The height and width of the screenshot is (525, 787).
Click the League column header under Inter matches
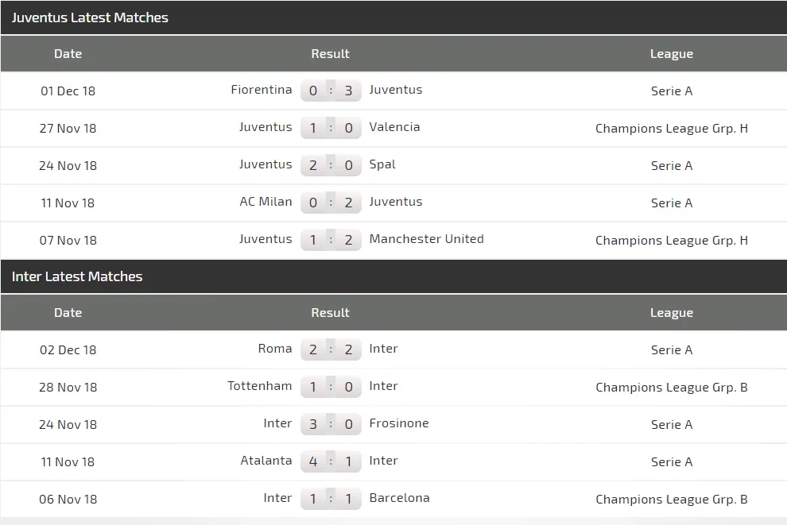click(671, 313)
